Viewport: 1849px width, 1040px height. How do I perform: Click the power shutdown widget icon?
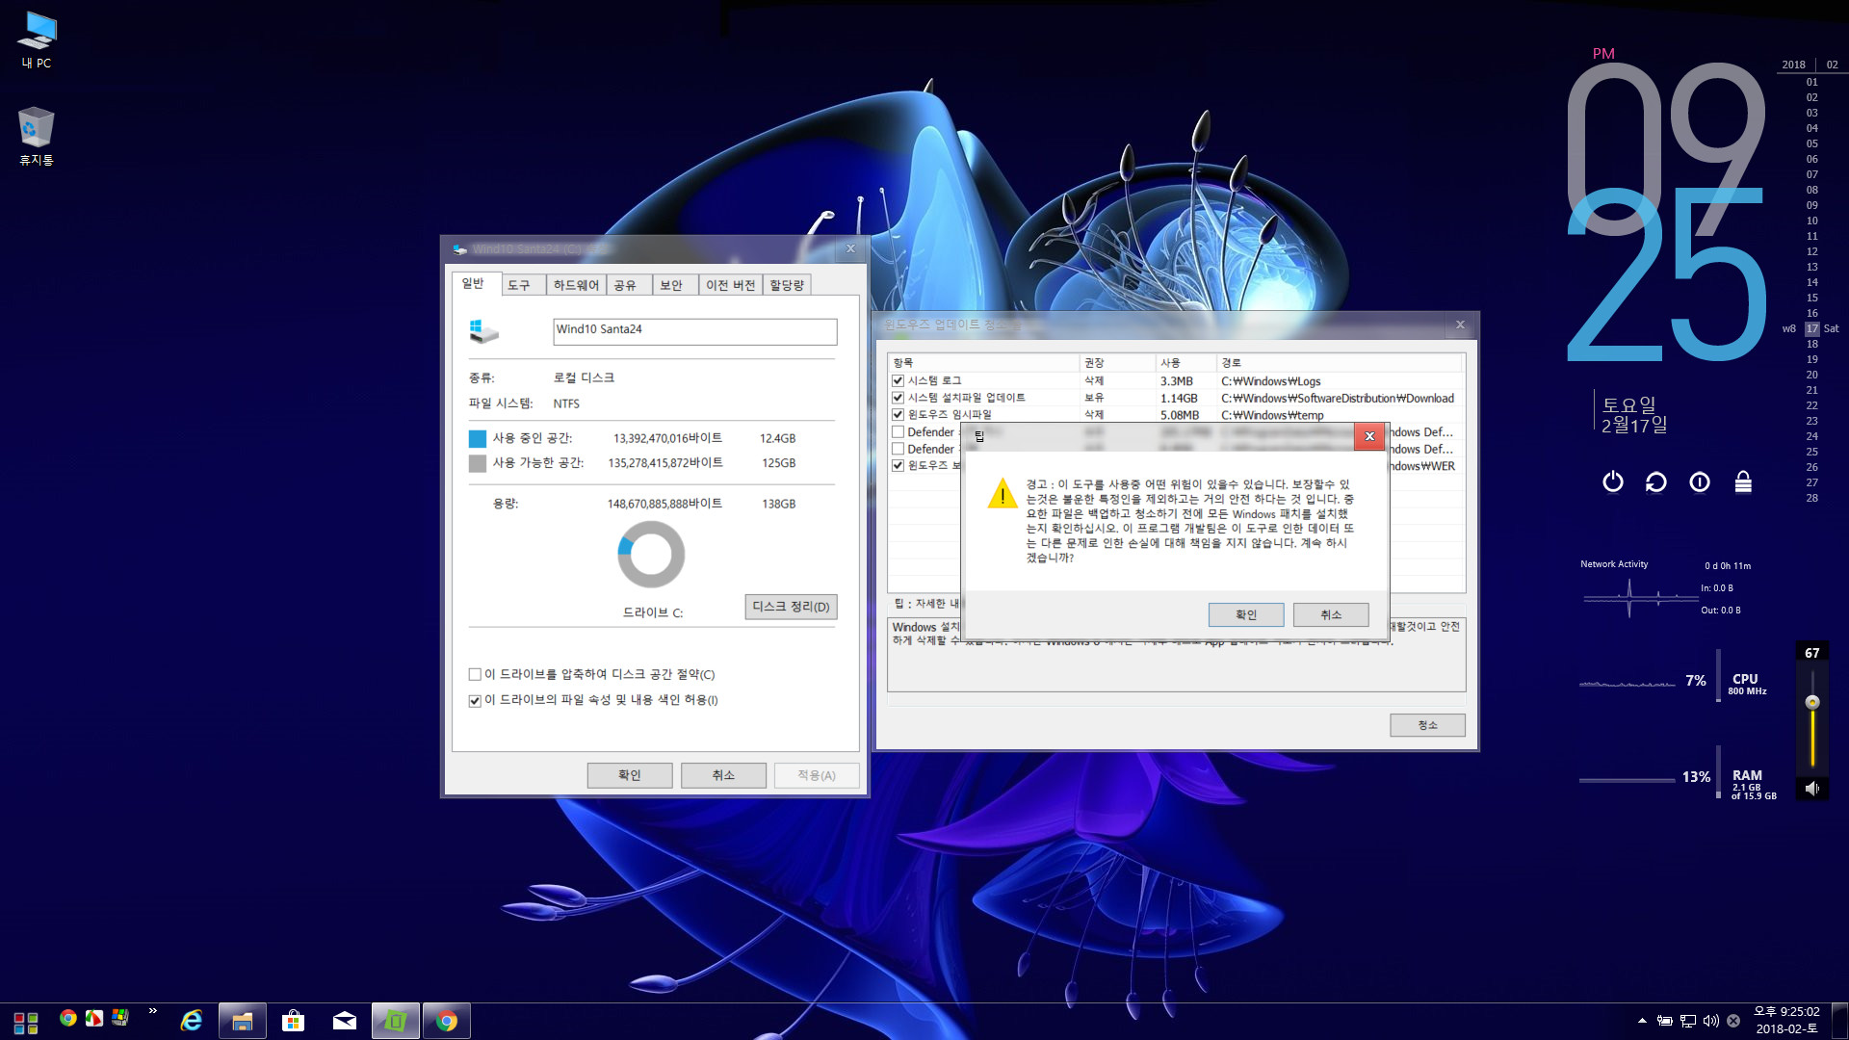1613,481
